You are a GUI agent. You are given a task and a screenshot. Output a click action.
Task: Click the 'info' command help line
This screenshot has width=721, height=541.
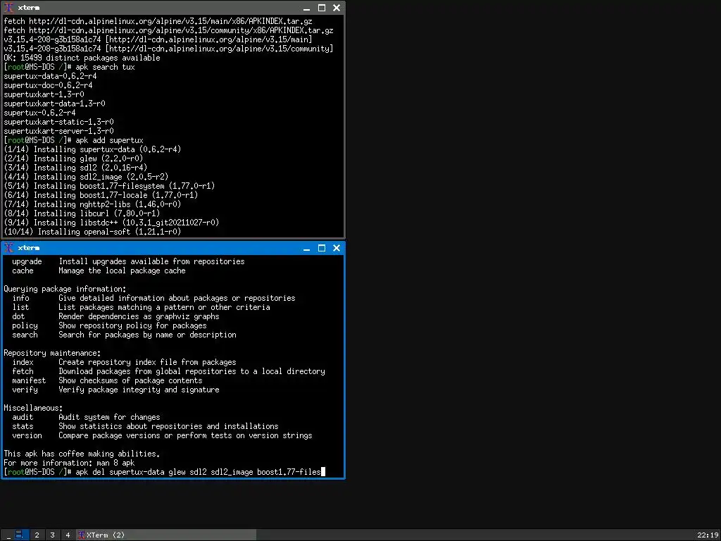[x=153, y=298]
